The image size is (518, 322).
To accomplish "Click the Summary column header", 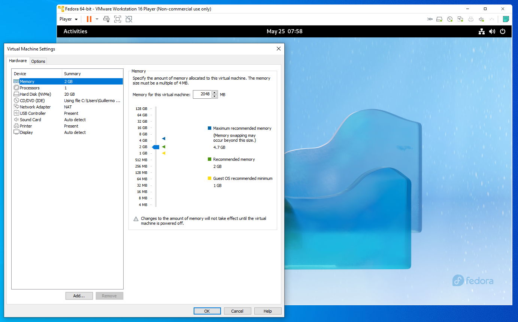I will tap(93, 74).
